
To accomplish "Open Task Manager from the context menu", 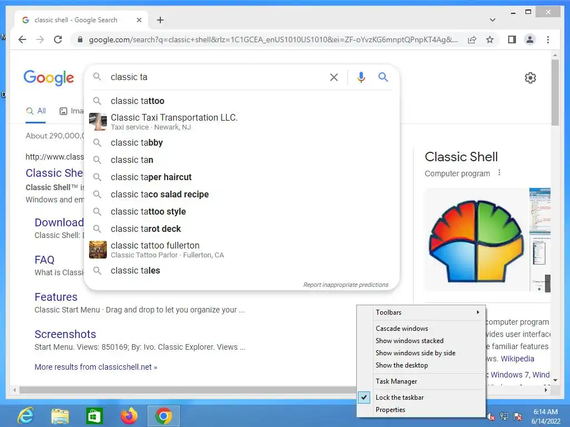I will (x=421, y=381).
